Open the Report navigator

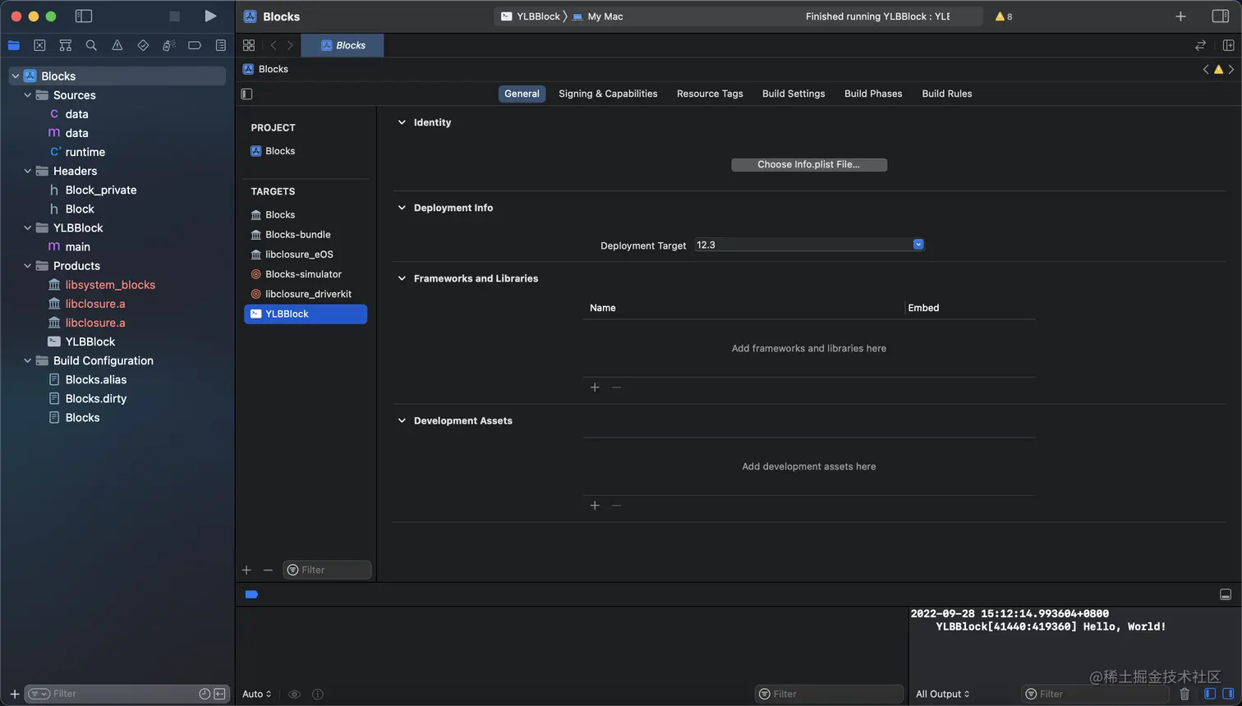[x=221, y=45]
